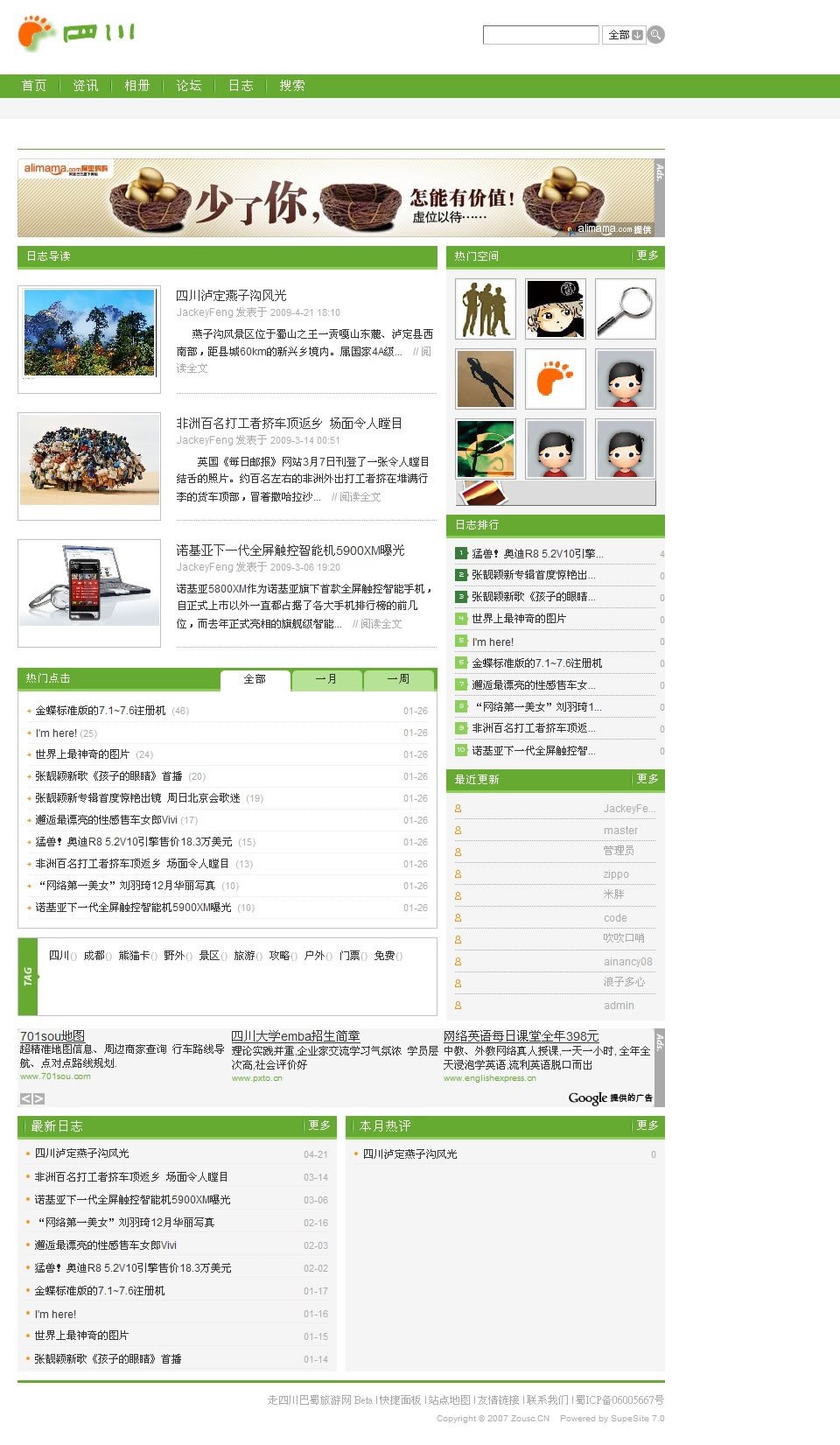Open article title 四川泸定燕子沟风光 in 日志导读
This screenshot has width=840, height=1445.
(x=231, y=296)
